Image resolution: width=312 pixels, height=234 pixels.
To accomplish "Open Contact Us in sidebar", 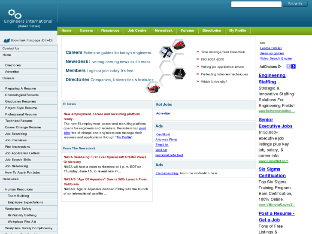I will pos(29,49).
